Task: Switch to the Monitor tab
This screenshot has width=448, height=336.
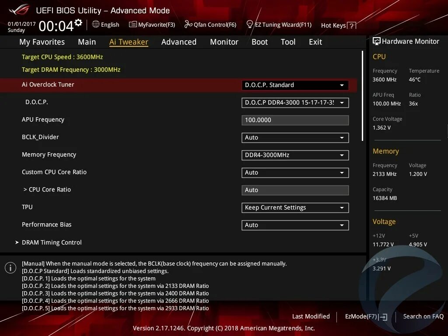Action: (224, 42)
